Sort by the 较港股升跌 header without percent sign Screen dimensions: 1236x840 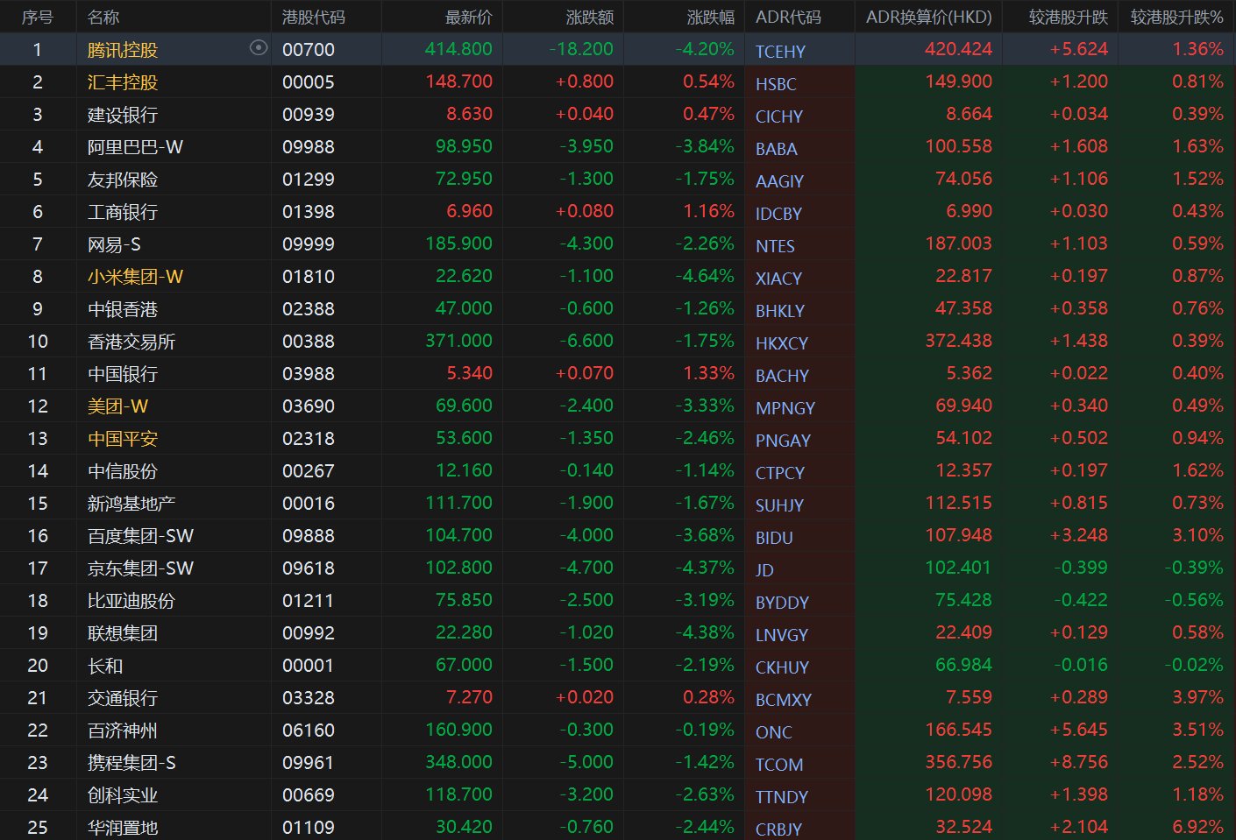(1069, 17)
